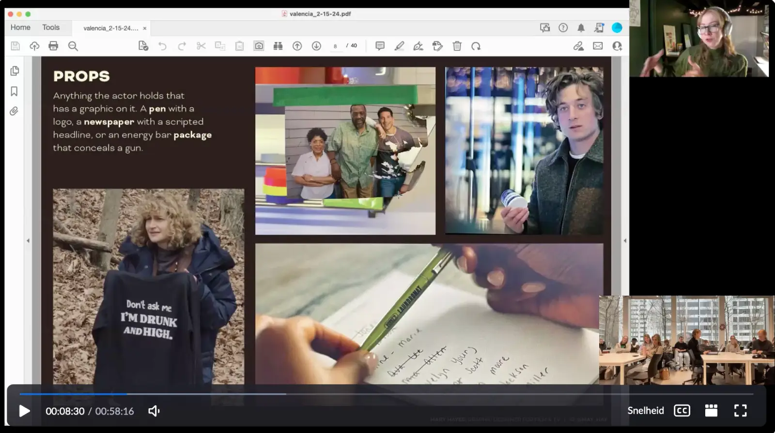
Task: Open the attachments paperclip panel
Action: click(x=14, y=111)
